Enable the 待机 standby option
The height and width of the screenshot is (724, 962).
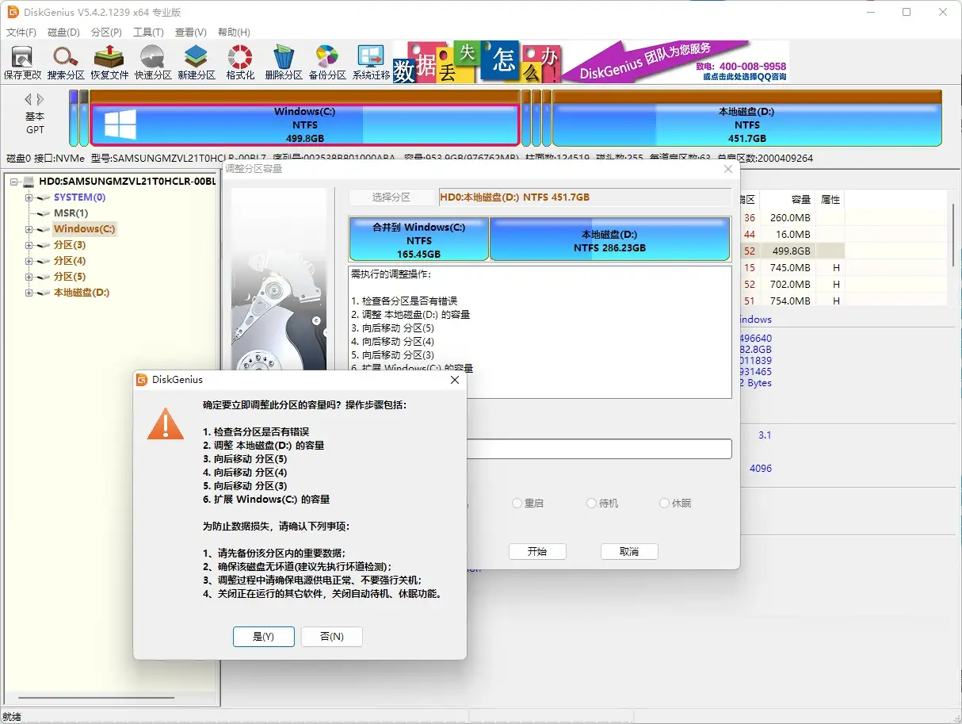tap(591, 503)
